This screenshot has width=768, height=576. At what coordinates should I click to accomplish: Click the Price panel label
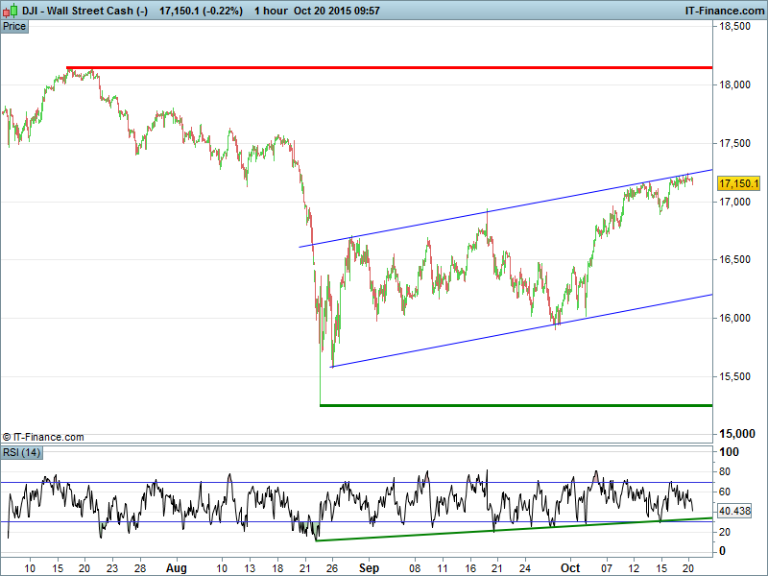[x=14, y=26]
